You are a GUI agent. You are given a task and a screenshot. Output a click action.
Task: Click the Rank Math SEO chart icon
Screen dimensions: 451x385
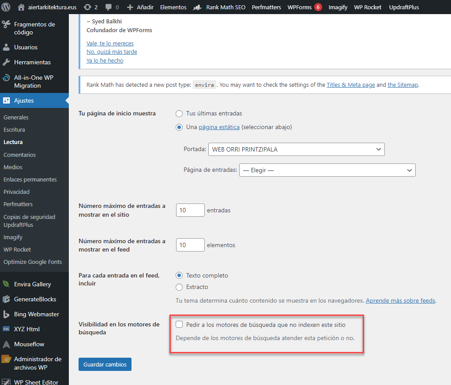197,7
